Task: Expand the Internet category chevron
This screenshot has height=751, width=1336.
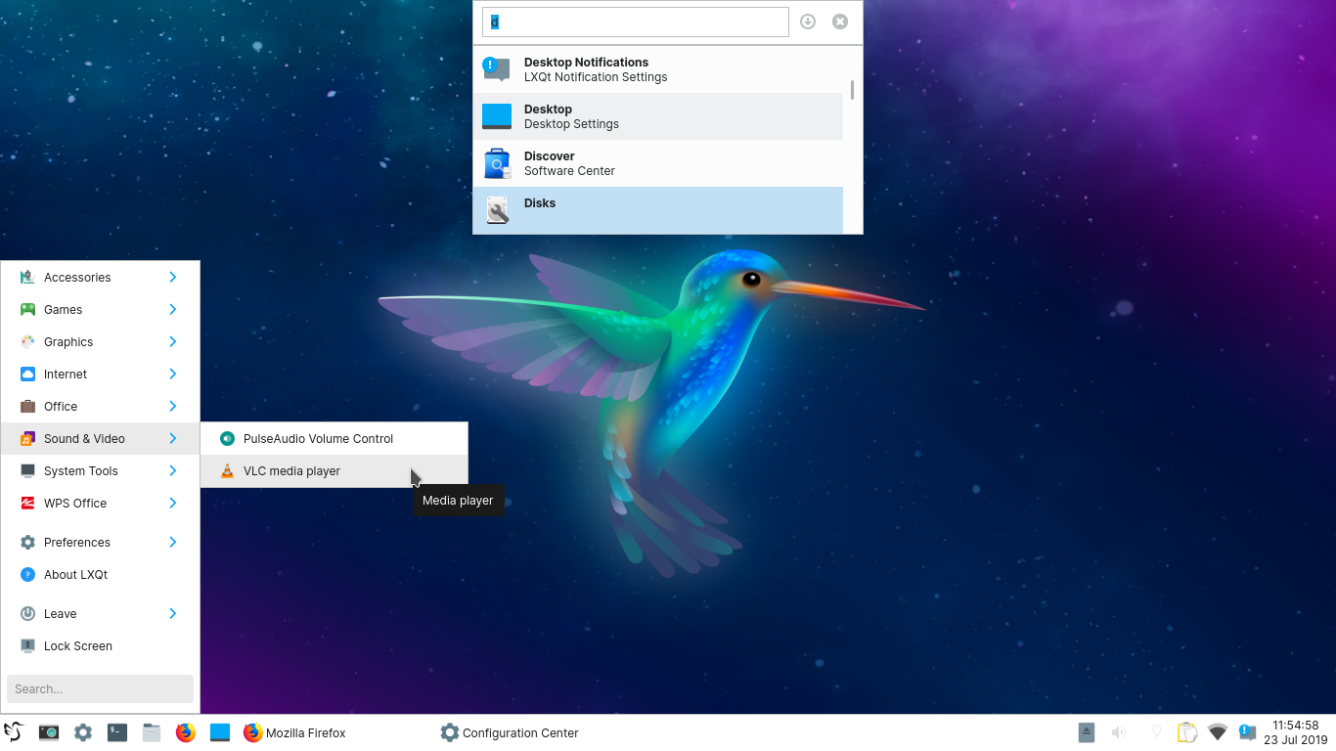Action: pyautogui.click(x=172, y=374)
